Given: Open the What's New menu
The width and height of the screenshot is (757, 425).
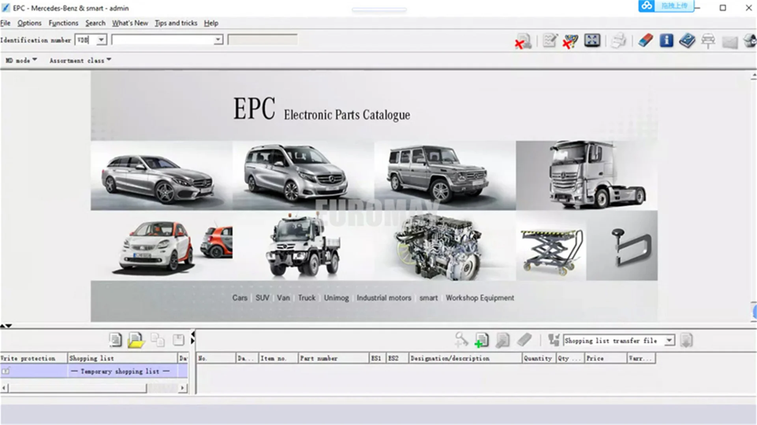Looking at the screenshot, I should click(x=130, y=23).
